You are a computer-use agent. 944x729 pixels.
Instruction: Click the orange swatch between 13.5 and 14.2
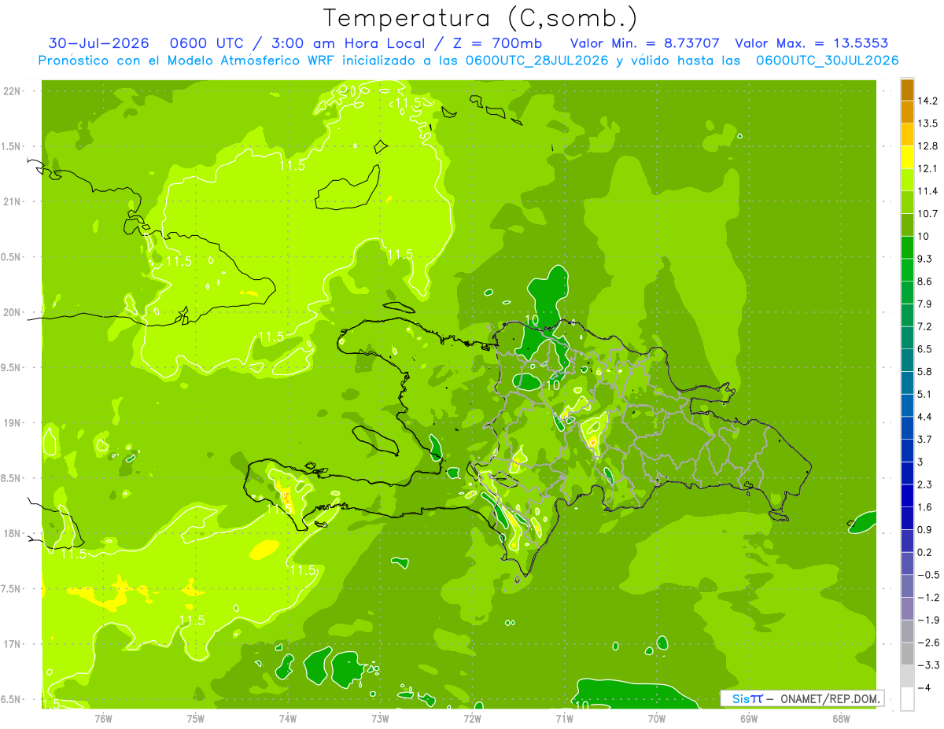(x=907, y=112)
